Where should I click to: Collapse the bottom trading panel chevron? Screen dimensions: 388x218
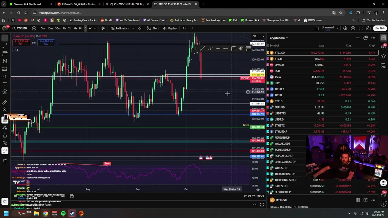click(255, 205)
